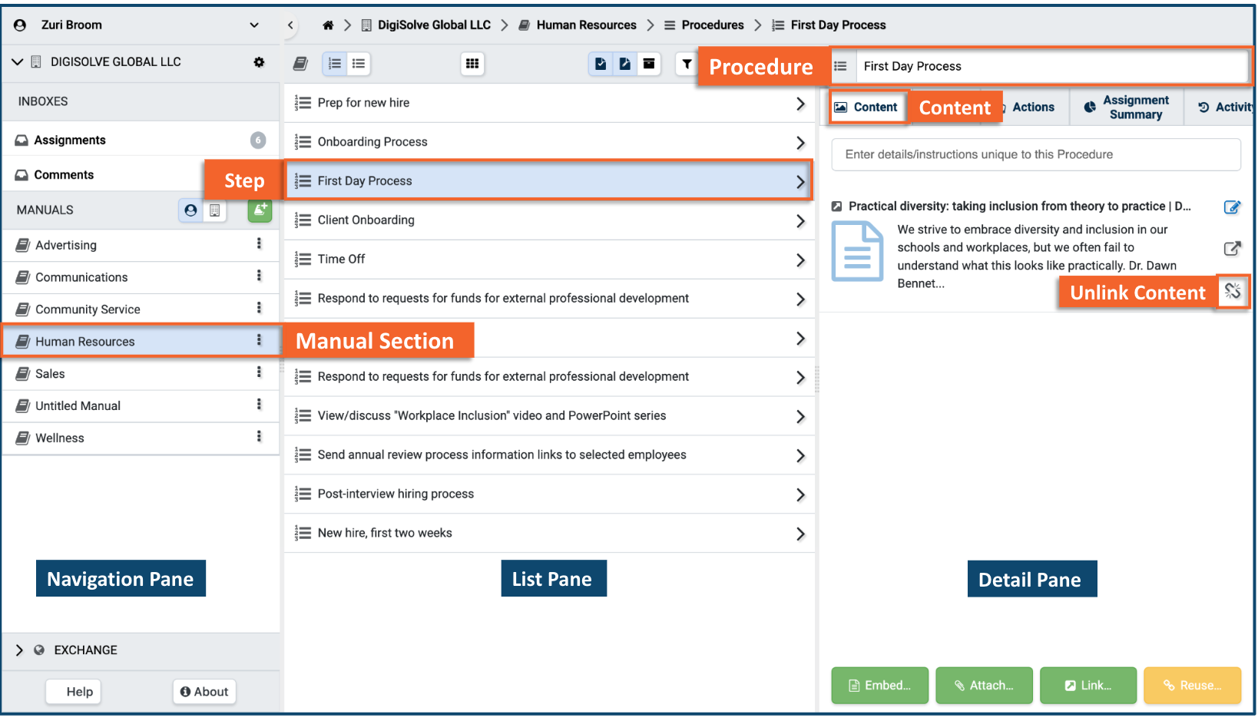Click the grid view icon
Image resolution: width=1258 pixels, height=721 pixels.
tap(472, 64)
